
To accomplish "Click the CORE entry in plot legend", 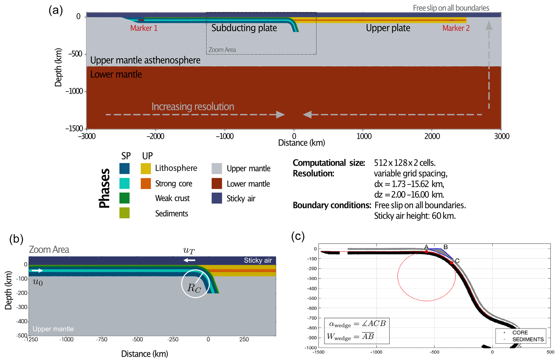I will click(520, 332).
